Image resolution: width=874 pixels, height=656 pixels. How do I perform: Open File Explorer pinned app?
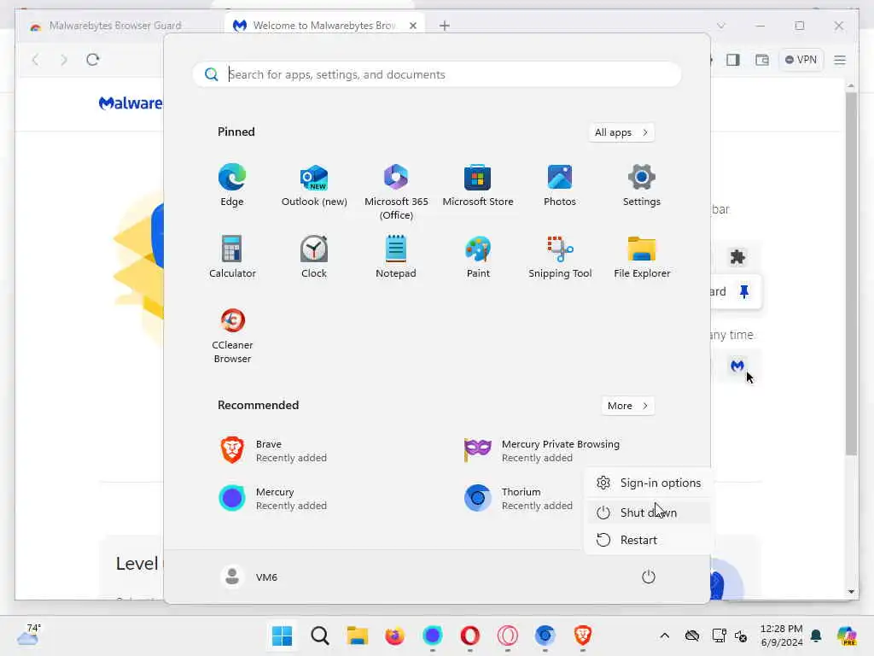(x=642, y=257)
